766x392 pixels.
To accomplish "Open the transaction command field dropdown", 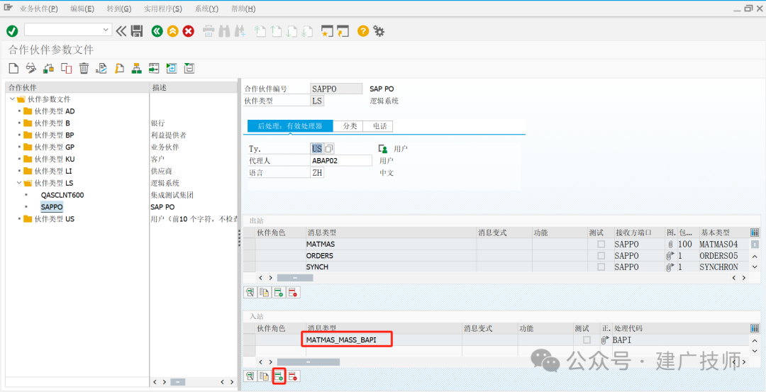I will [x=106, y=30].
